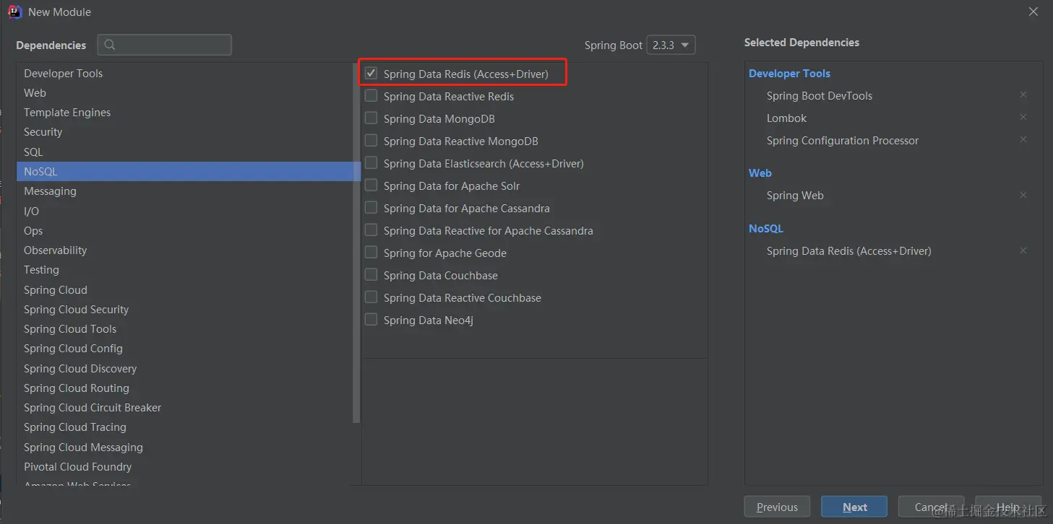The height and width of the screenshot is (524, 1053).
Task: Remove selected Spring Data Redis dependency
Action: pos(1023,250)
